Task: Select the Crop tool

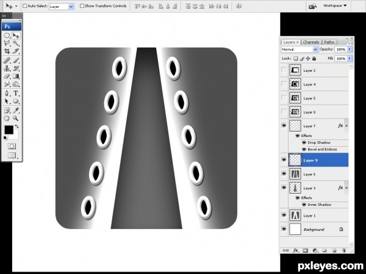Action: click(x=7, y=51)
